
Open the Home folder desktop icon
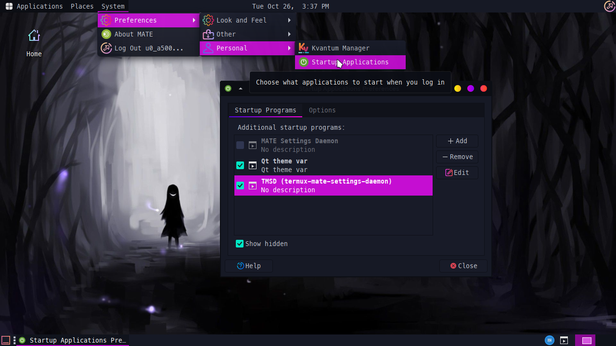tap(34, 43)
